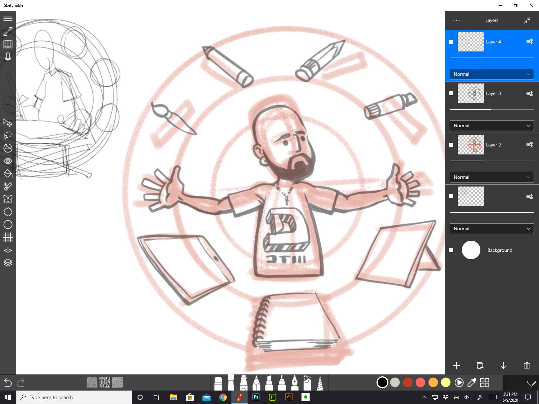This screenshot has width=539, height=404.
Task: Redo the last undone stroke
Action: point(21,383)
